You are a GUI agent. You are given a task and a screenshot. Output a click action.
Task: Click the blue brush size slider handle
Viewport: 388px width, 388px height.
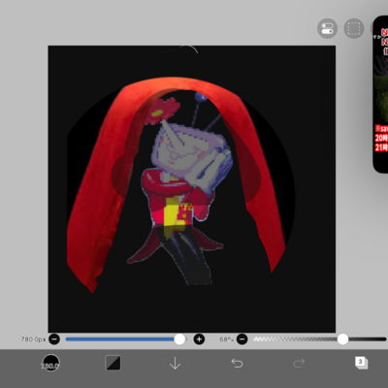(179, 339)
